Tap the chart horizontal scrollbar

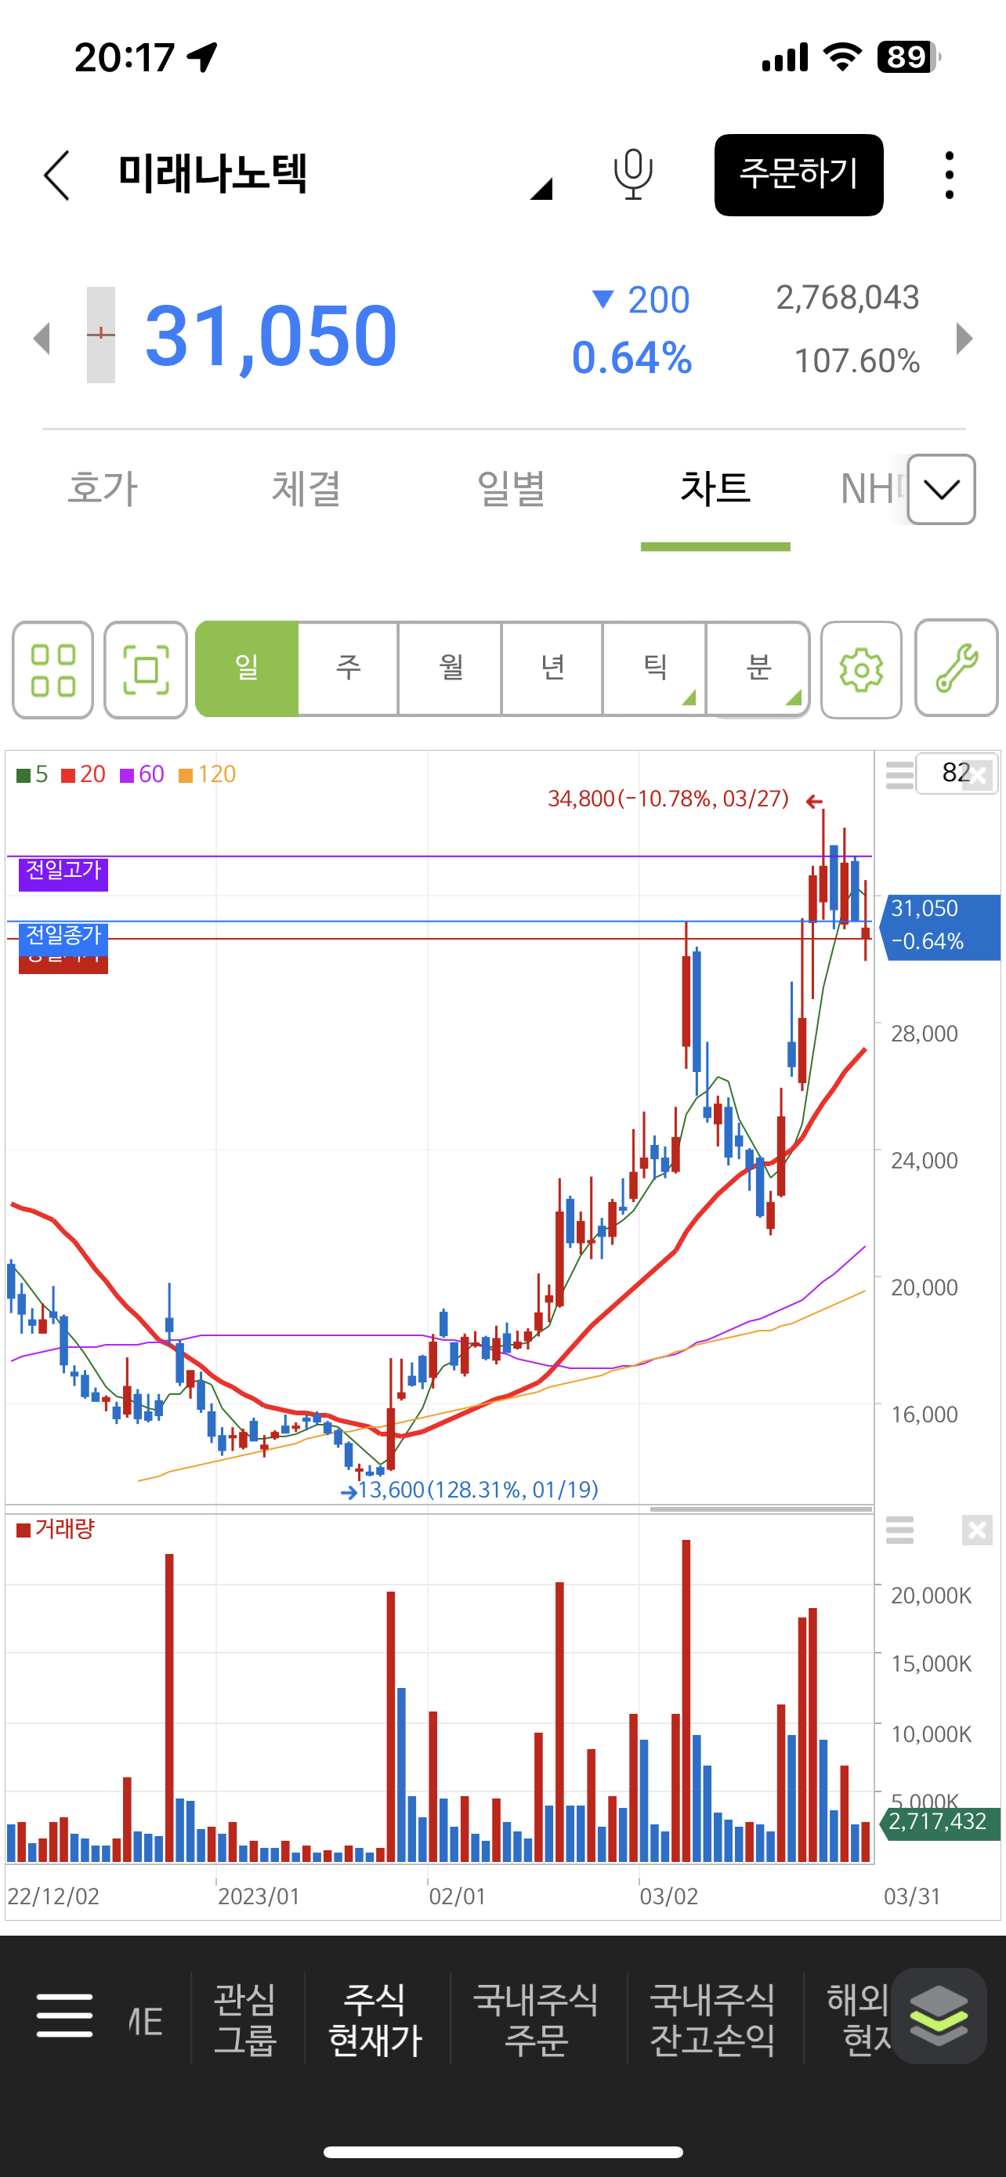coord(761,1508)
